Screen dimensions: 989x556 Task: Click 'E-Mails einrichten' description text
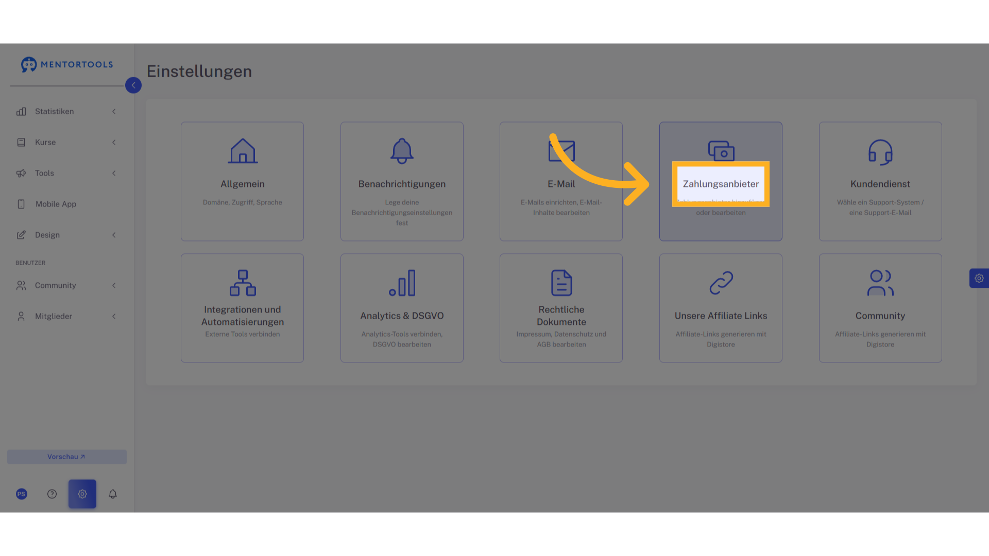tap(561, 208)
